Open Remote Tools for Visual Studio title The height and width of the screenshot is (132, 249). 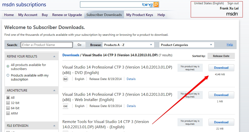pyautogui.click(x=105, y=124)
